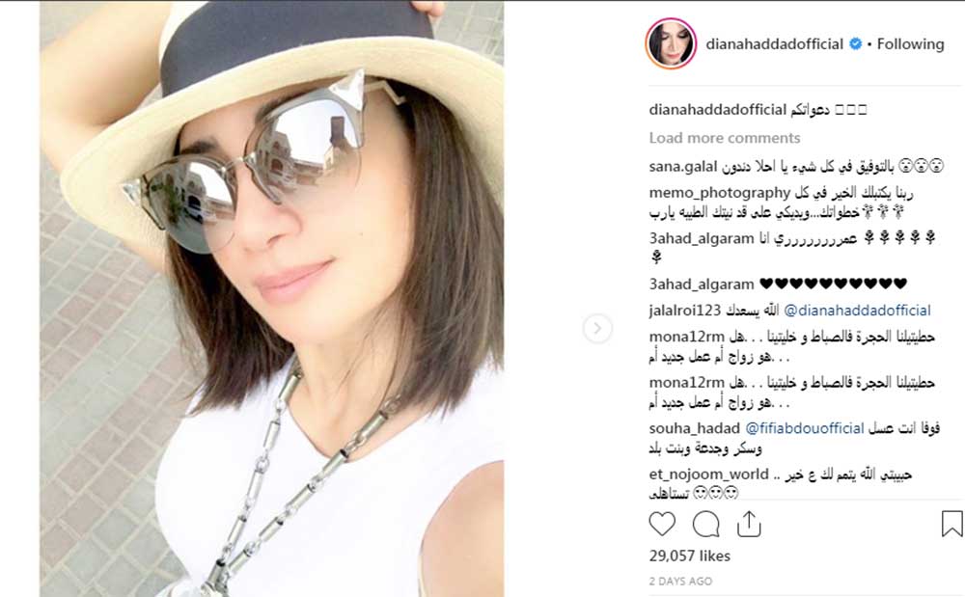
Task: Like the post with the heart icon
Action: pyautogui.click(x=662, y=525)
